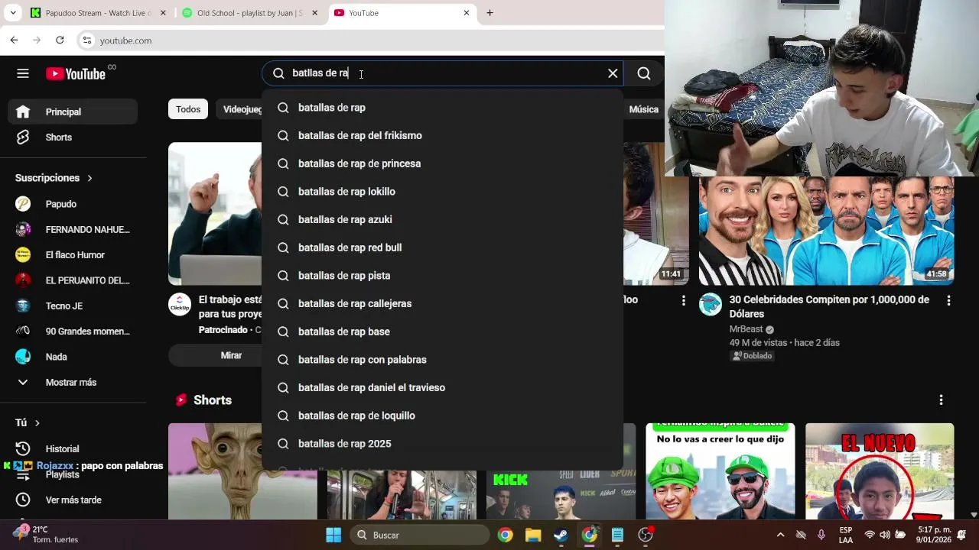
Task: Expand Mostrar más subscriptions
Action: pos(73,382)
